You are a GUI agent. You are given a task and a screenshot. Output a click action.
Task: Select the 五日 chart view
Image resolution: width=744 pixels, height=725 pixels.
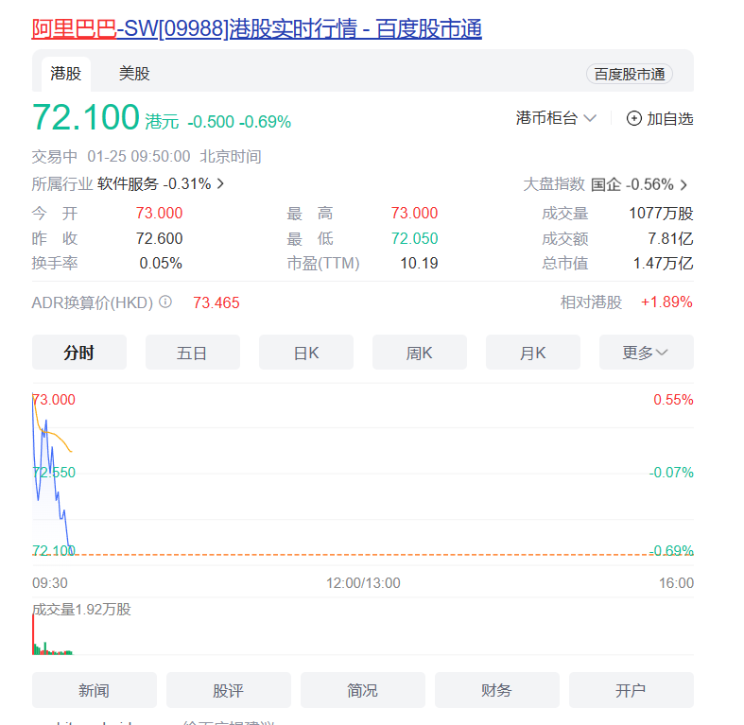[192, 353]
